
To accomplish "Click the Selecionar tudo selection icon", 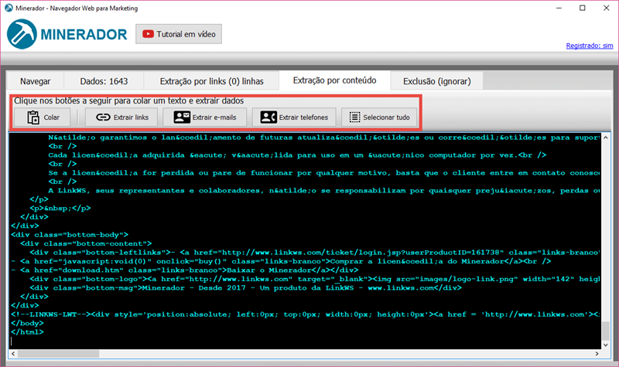I will [x=354, y=117].
